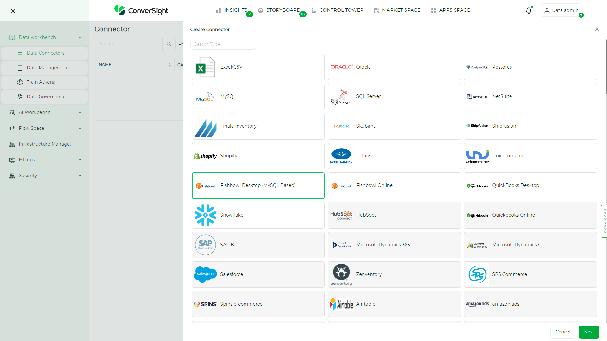Select the Snowflake connector icon
The width and height of the screenshot is (607, 341).
pos(205,215)
